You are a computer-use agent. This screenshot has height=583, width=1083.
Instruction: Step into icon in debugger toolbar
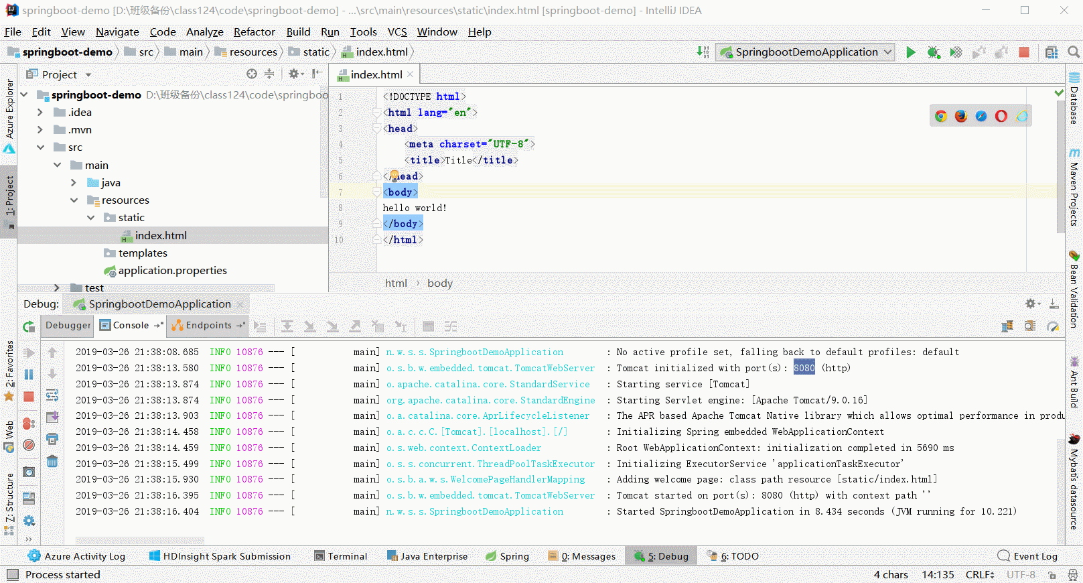309,326
